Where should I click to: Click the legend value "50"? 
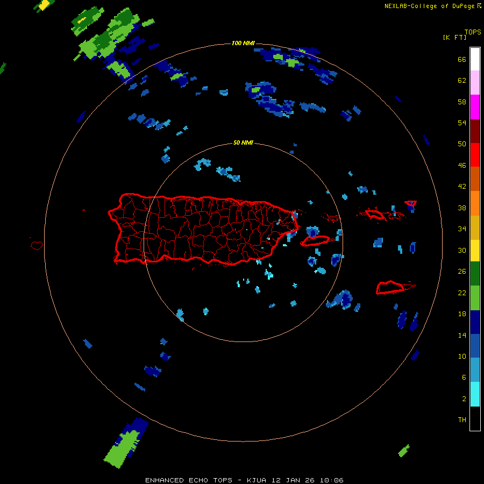(462, 144)
